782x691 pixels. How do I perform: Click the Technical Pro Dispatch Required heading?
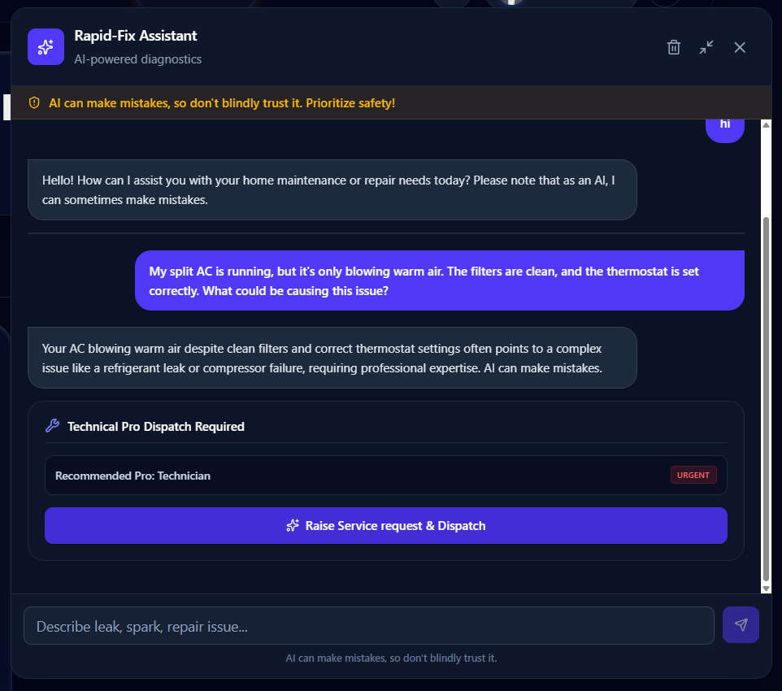point(155,427)
